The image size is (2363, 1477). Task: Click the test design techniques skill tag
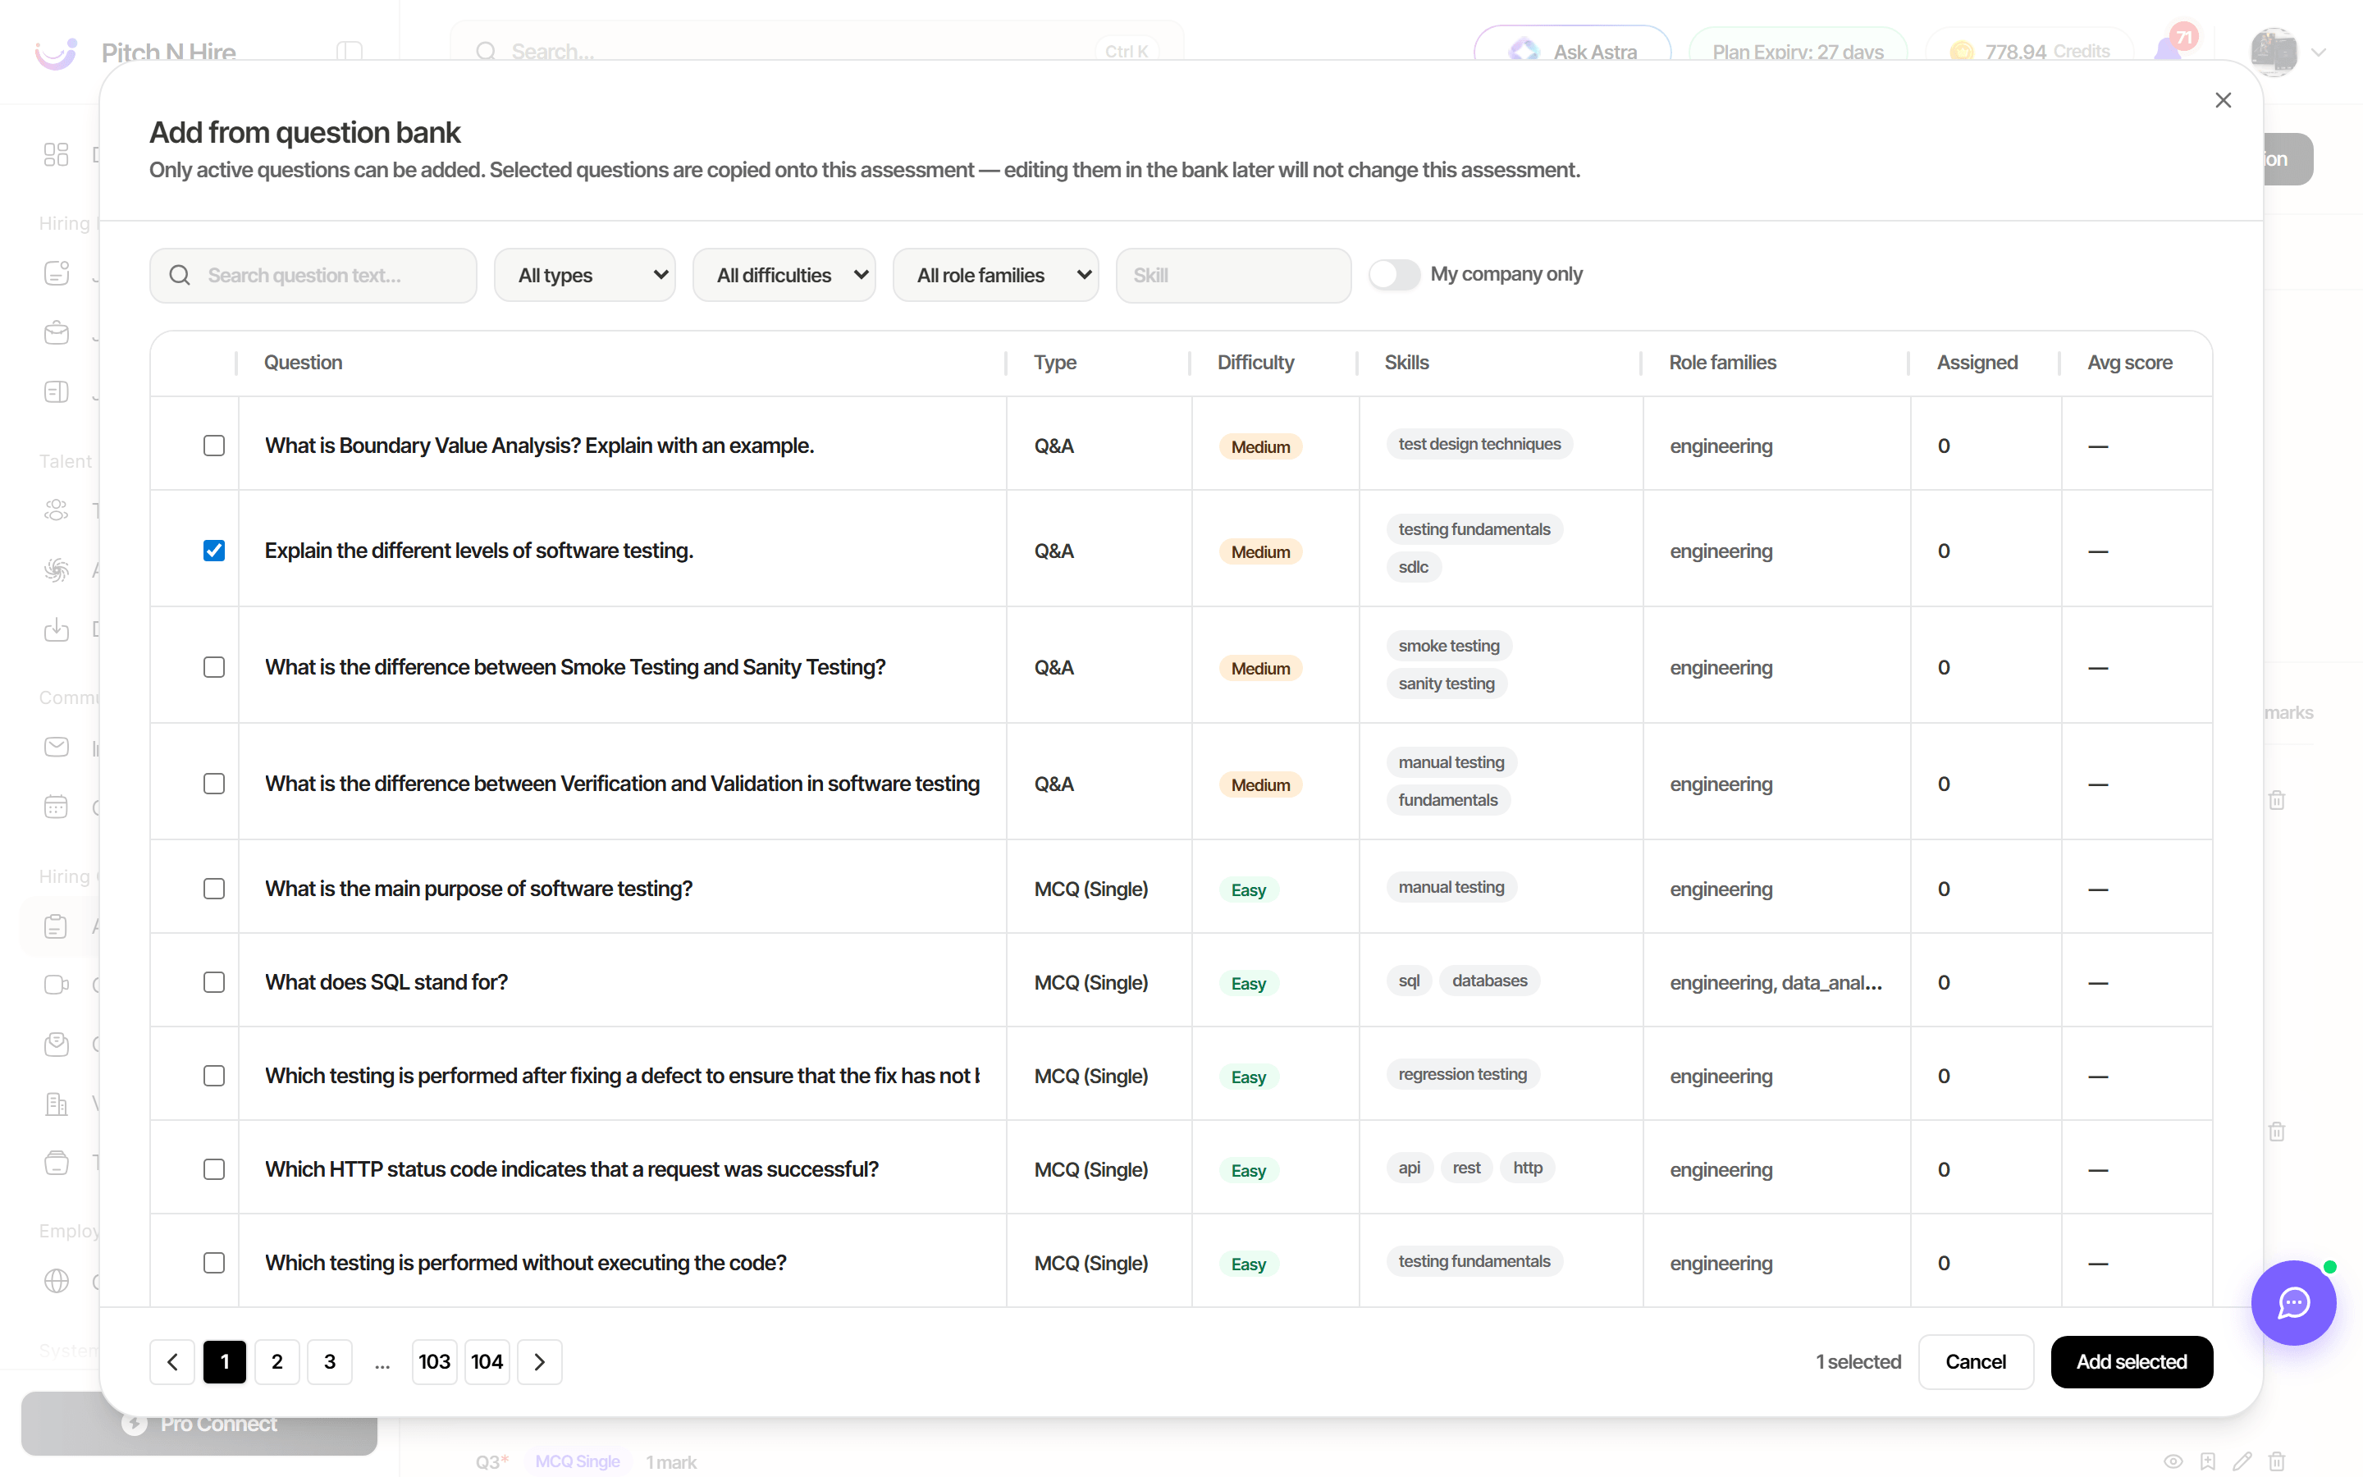(1479, 445)
